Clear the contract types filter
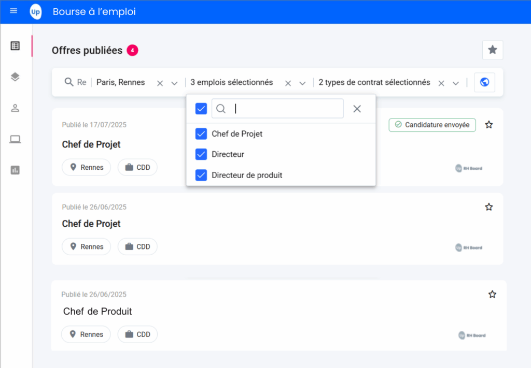531x368 pixels. [441, 83]
